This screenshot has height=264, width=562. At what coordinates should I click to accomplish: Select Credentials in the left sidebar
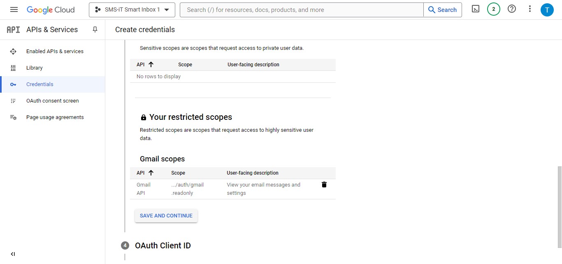point(39,84)
